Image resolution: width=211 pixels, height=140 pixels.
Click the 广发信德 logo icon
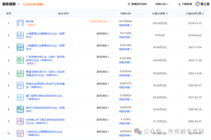click(20, 60)
